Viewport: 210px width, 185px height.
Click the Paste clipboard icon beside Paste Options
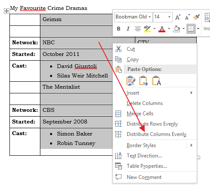(119, 69)
